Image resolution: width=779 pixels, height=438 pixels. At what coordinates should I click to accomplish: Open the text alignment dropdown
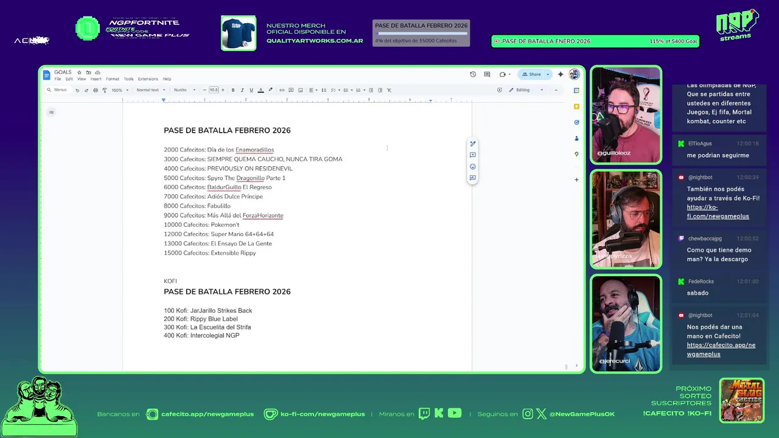click(313, 90)
